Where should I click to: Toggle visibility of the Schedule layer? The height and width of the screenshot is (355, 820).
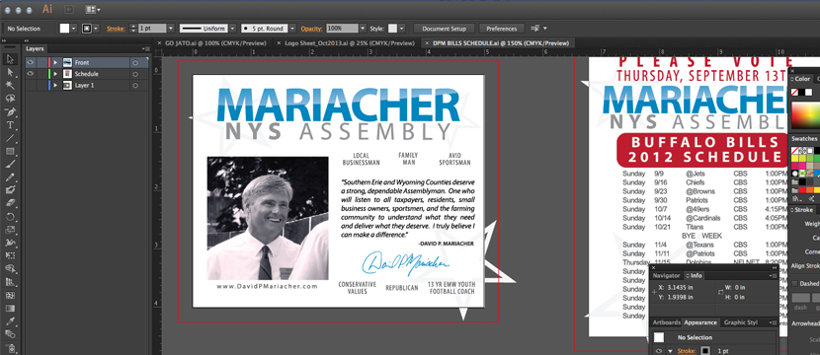(30, 74)
